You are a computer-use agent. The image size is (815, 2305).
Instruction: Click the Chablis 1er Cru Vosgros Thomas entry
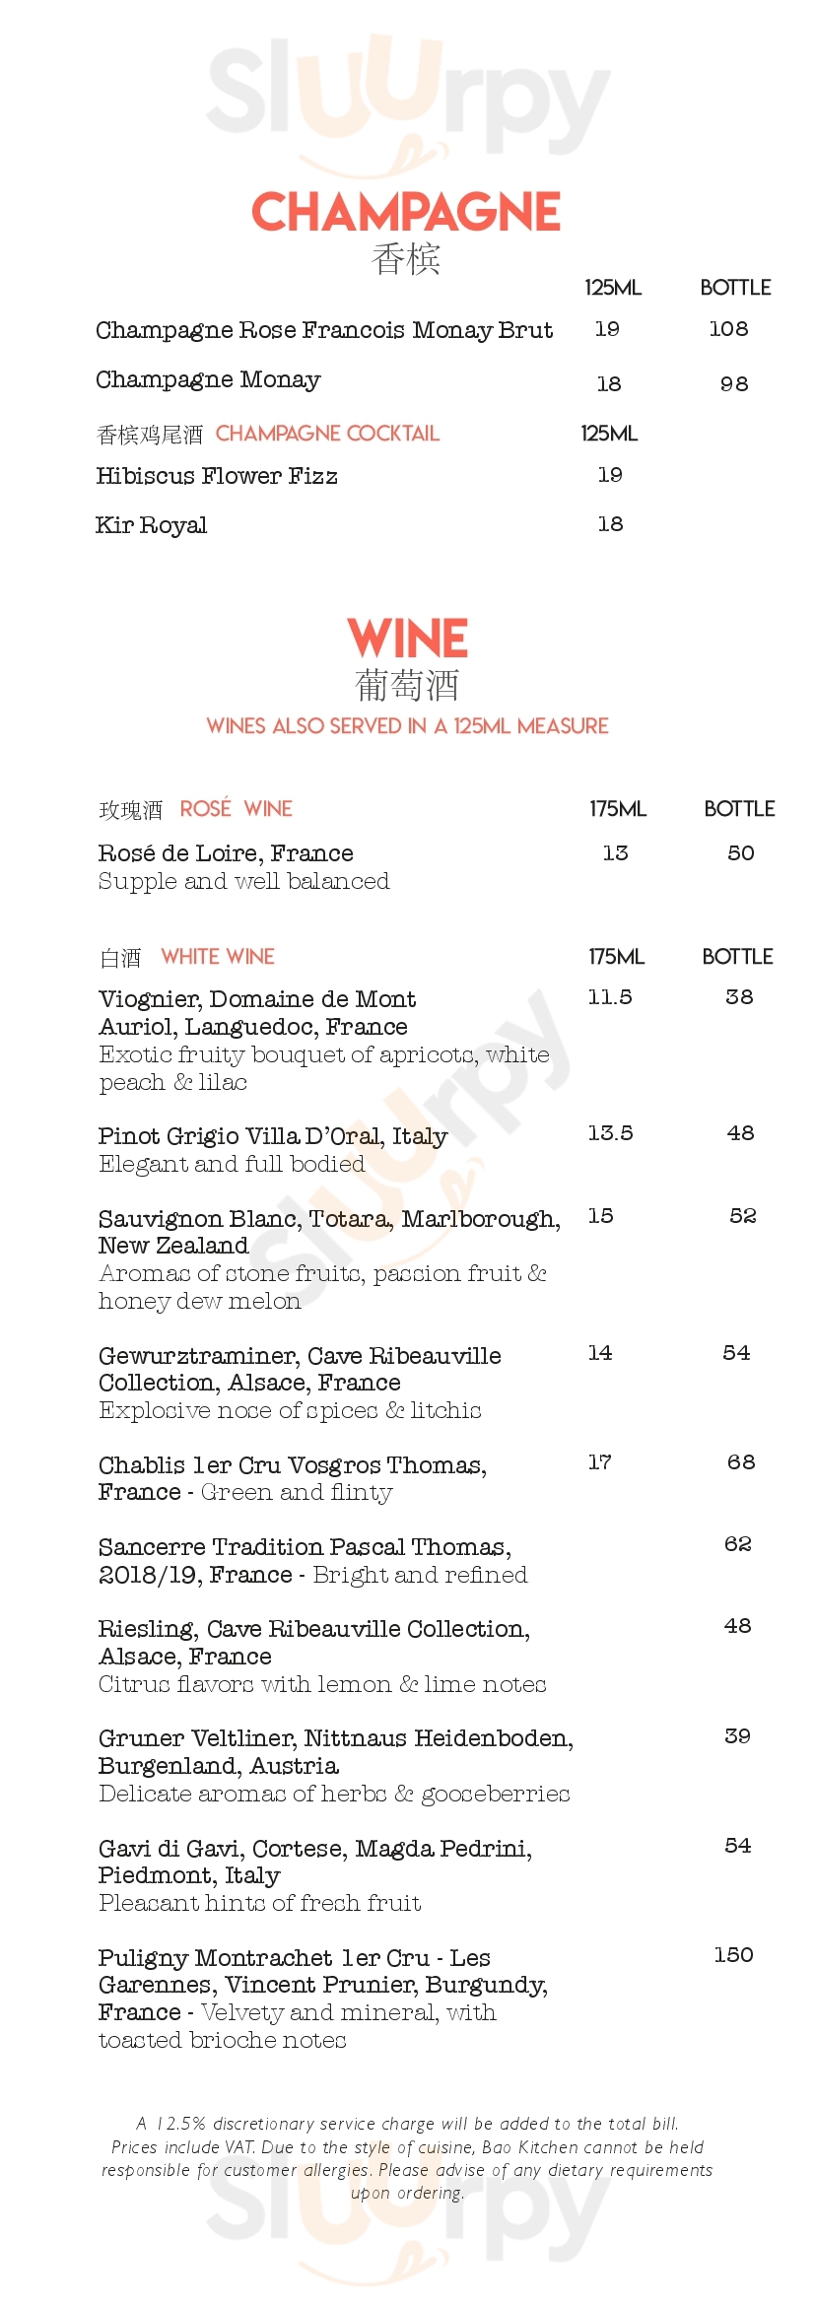click(293, 1465)
